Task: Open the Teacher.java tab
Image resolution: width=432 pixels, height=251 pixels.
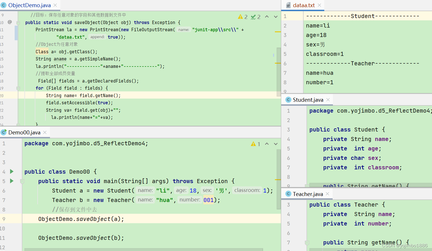Action: pyautogui.click(x=308, y=194)
